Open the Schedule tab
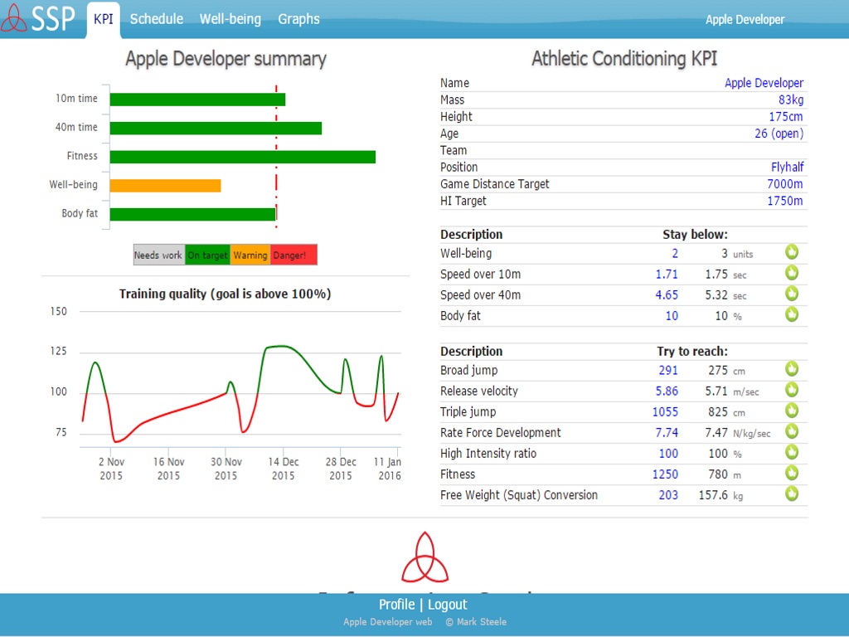The width and height of the screenshot is (849, 637). (x=157, y=19)
